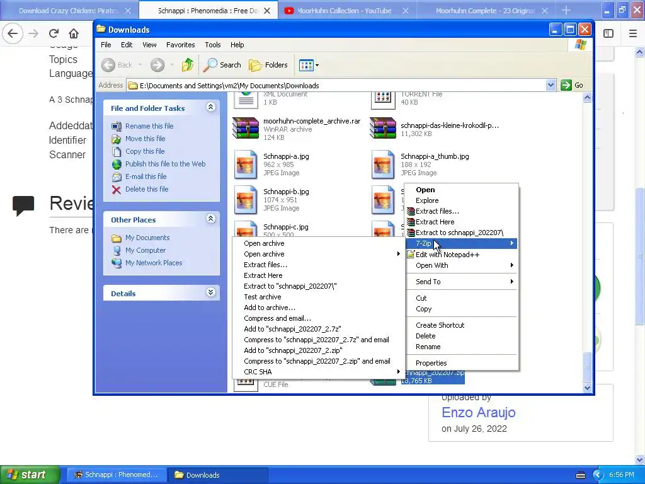Choose Edit with Notepad++

tap(462, 255)
